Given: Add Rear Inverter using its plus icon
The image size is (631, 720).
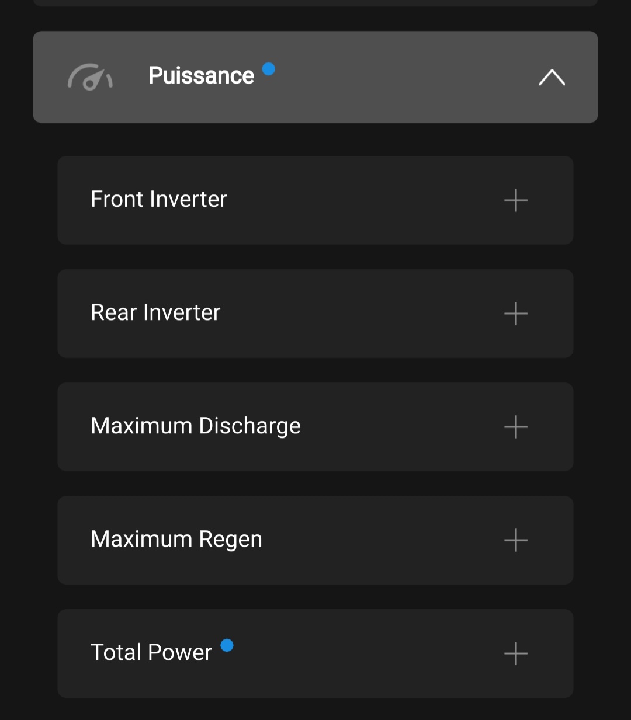Looking at the screenshot, I should [515, 314].
